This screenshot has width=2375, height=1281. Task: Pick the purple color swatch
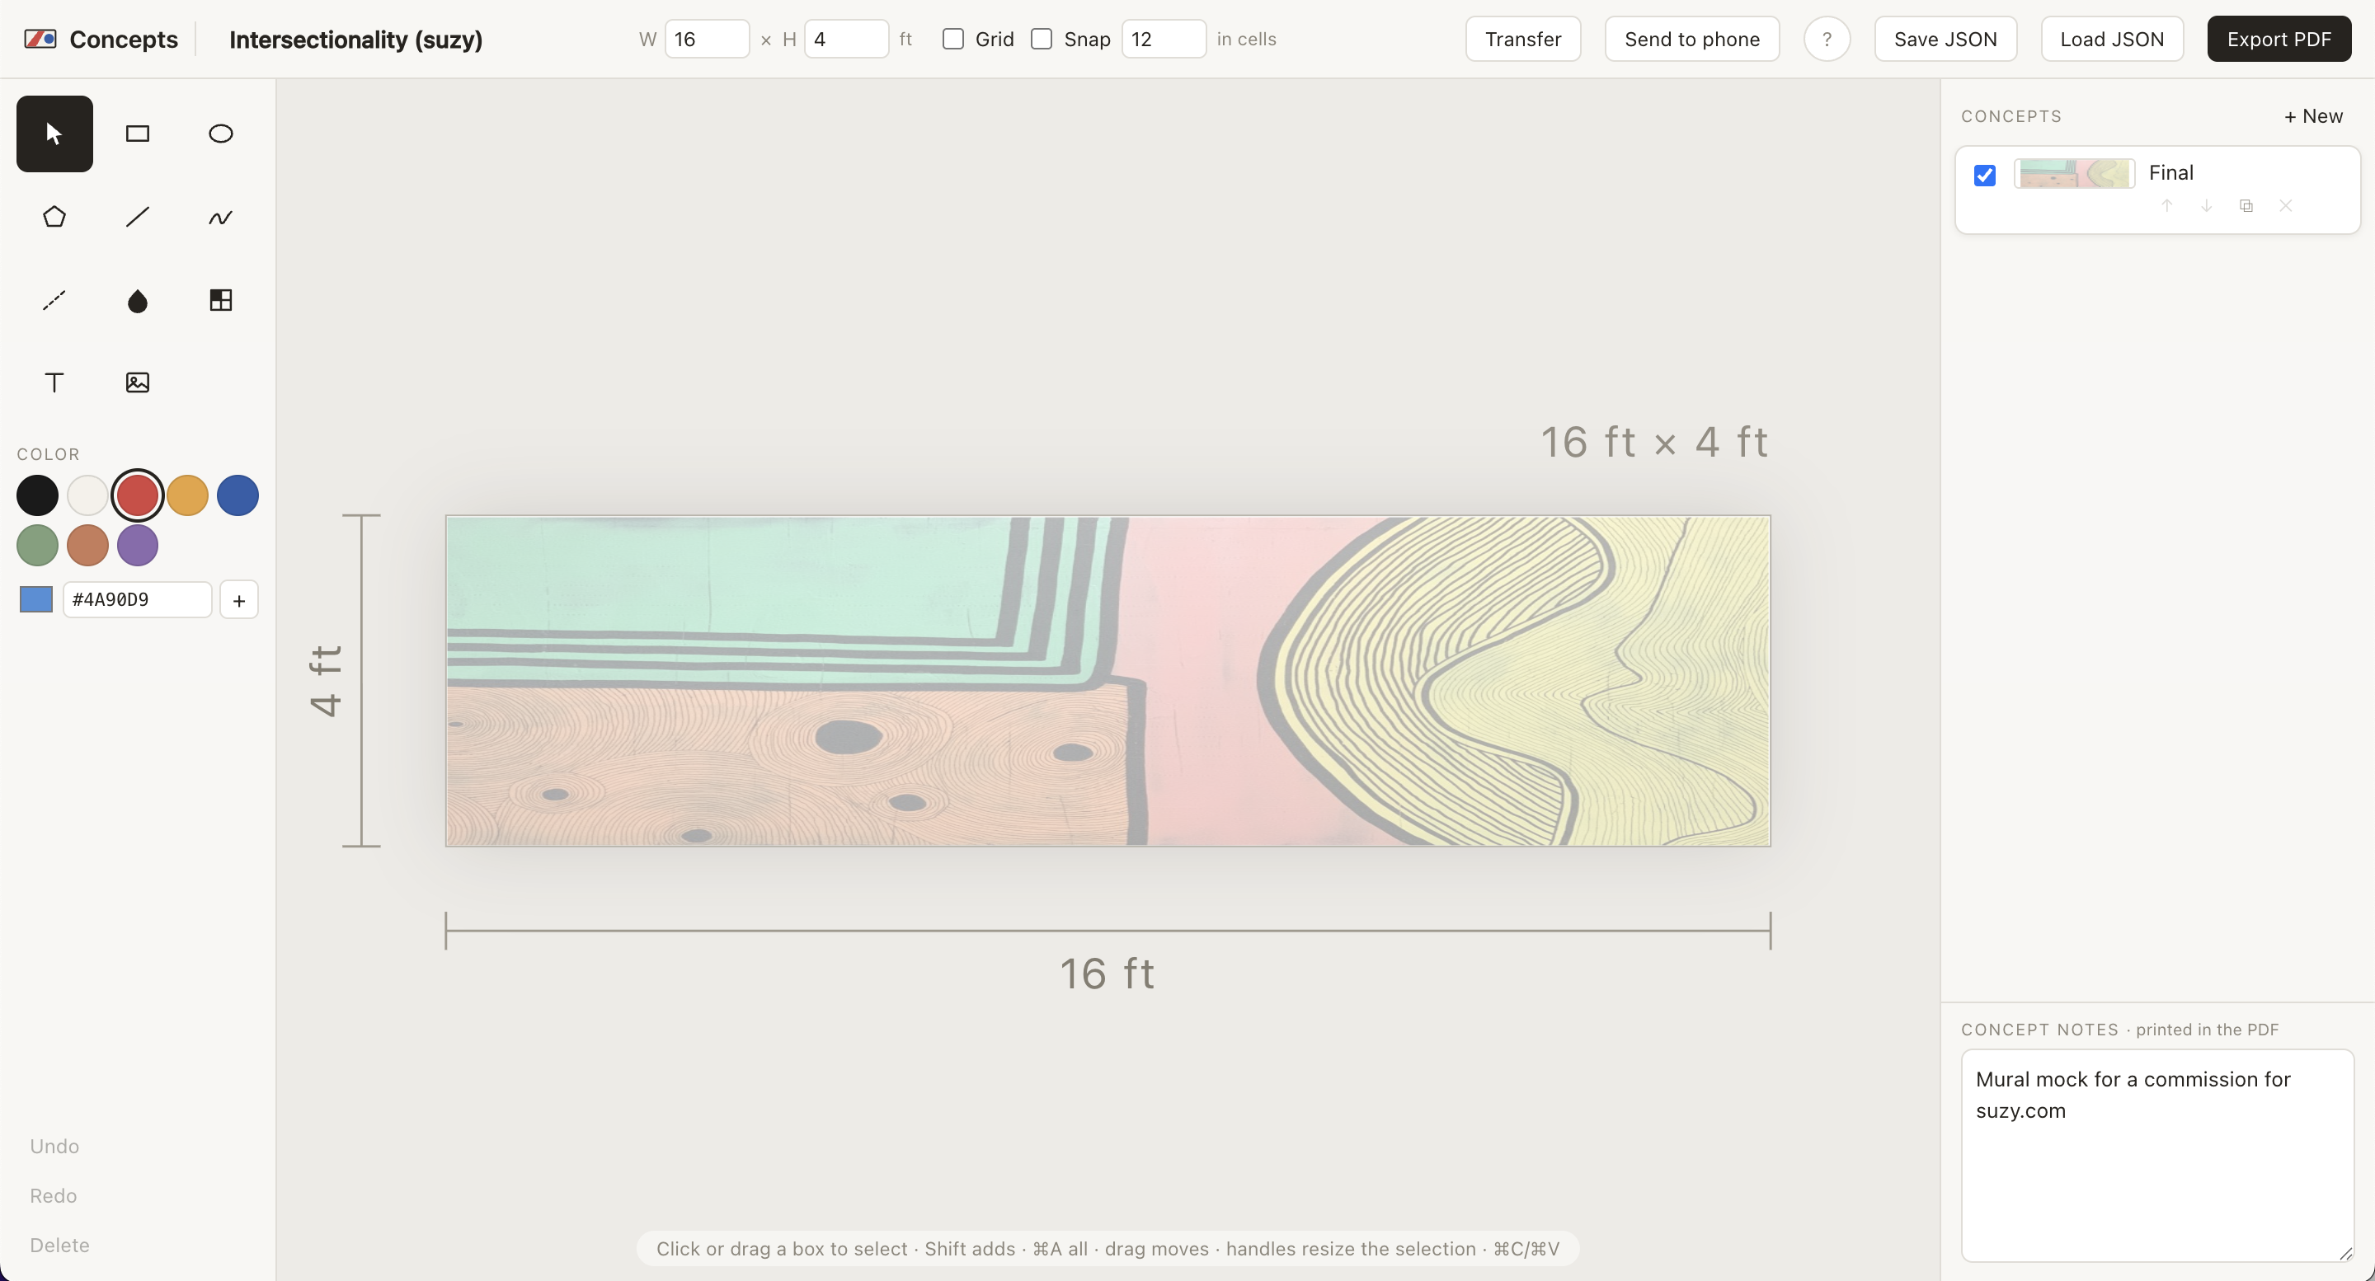pos(138,546)
